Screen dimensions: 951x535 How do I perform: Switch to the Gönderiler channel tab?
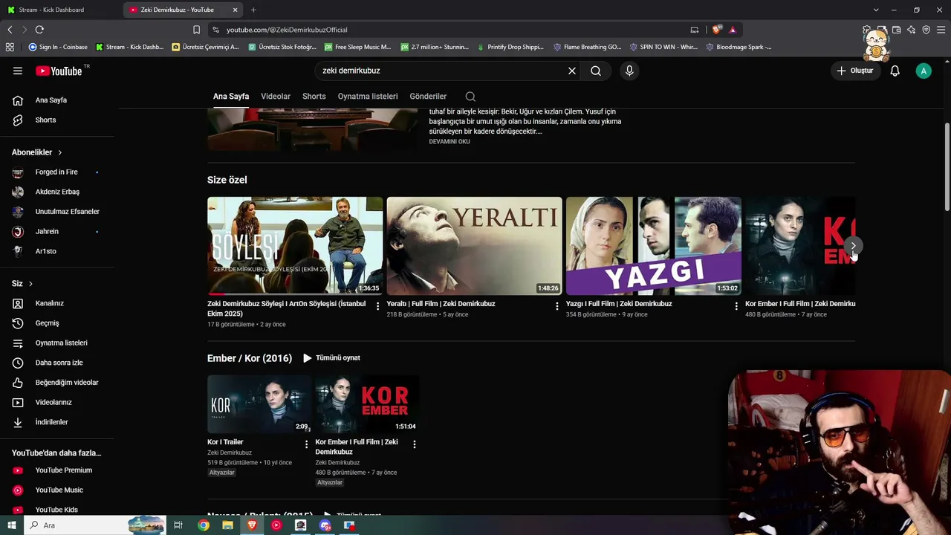click(428, 97)
